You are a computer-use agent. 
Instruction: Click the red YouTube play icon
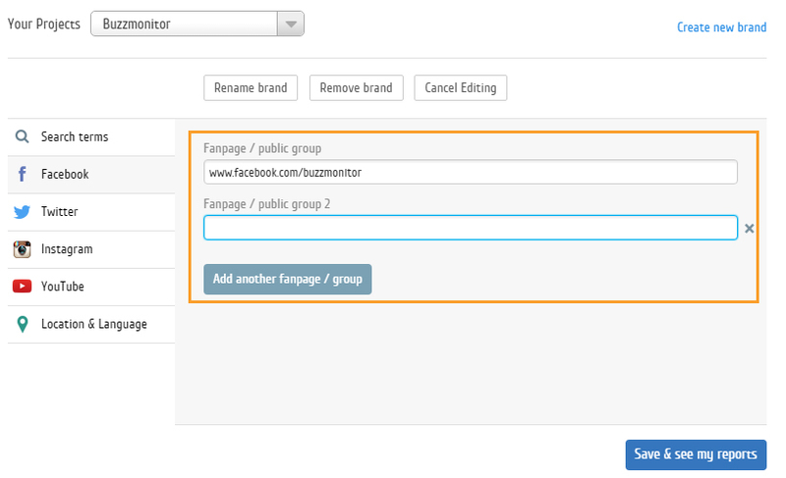(22, 287)
